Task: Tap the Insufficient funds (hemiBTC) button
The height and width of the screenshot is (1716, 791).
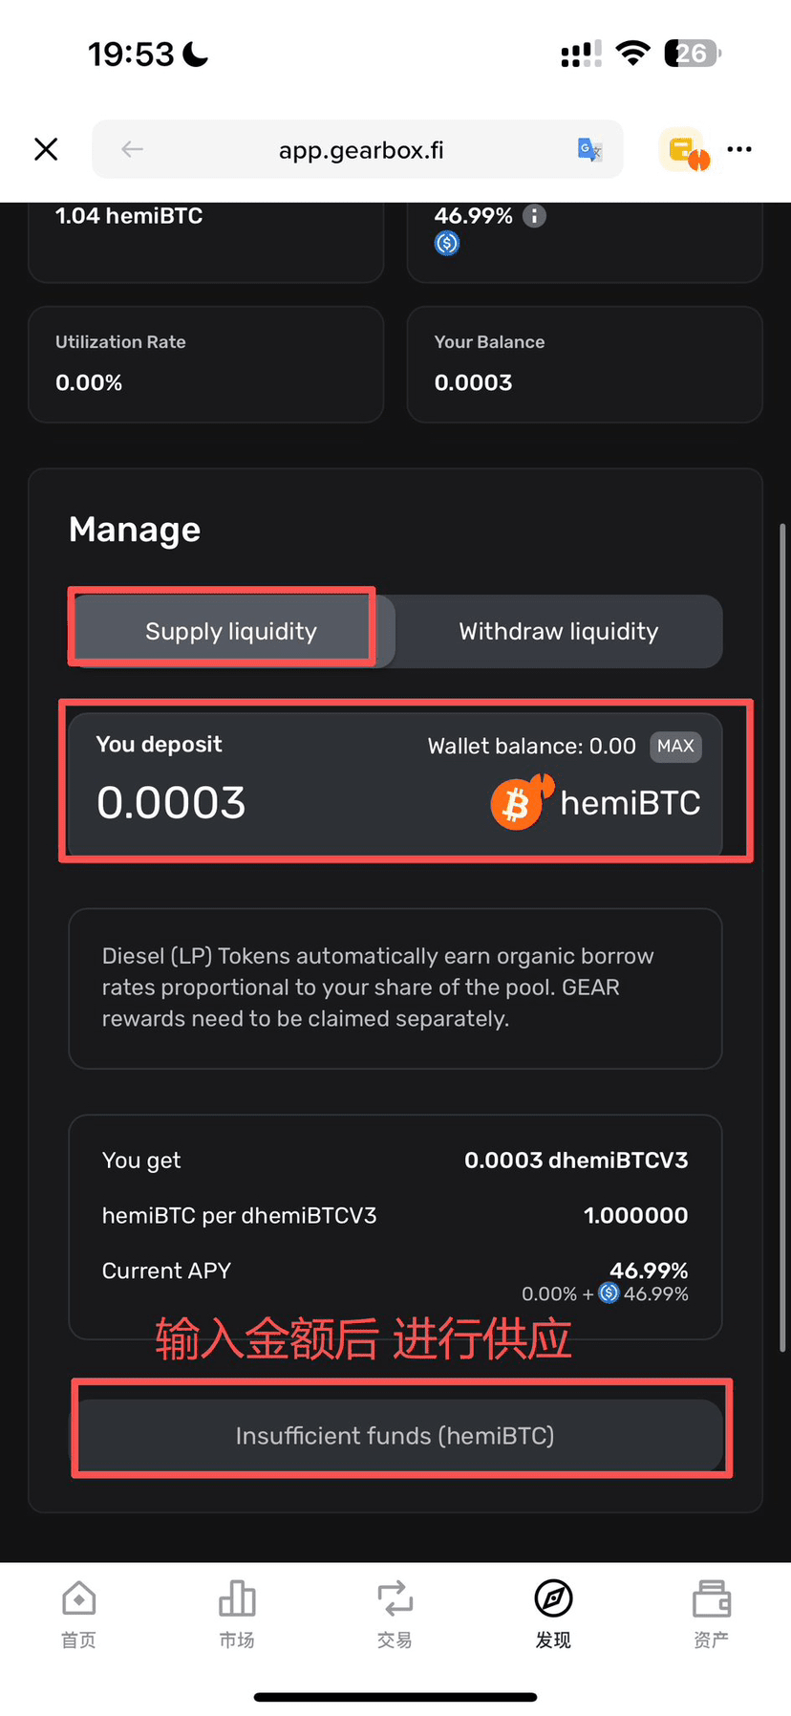Action: [395, 1435]
